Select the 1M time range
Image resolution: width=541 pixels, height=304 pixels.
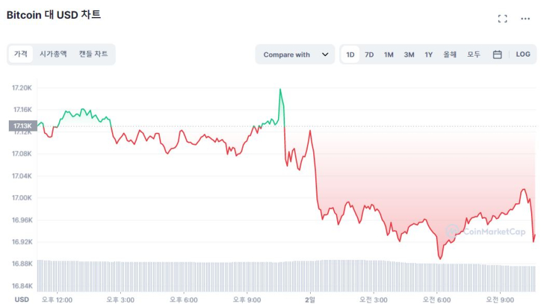[389, 55]
